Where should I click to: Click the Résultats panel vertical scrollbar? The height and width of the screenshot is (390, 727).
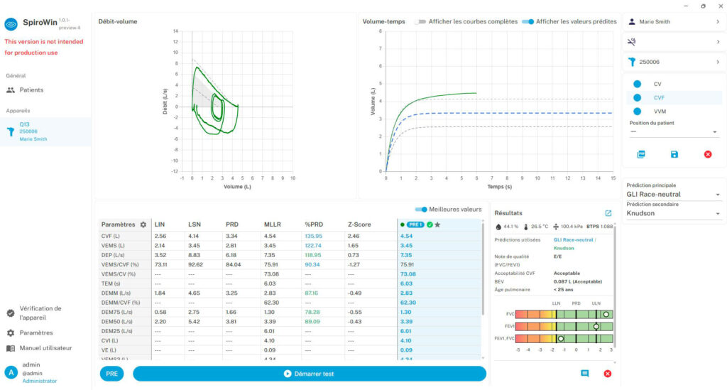click(615, 288)
